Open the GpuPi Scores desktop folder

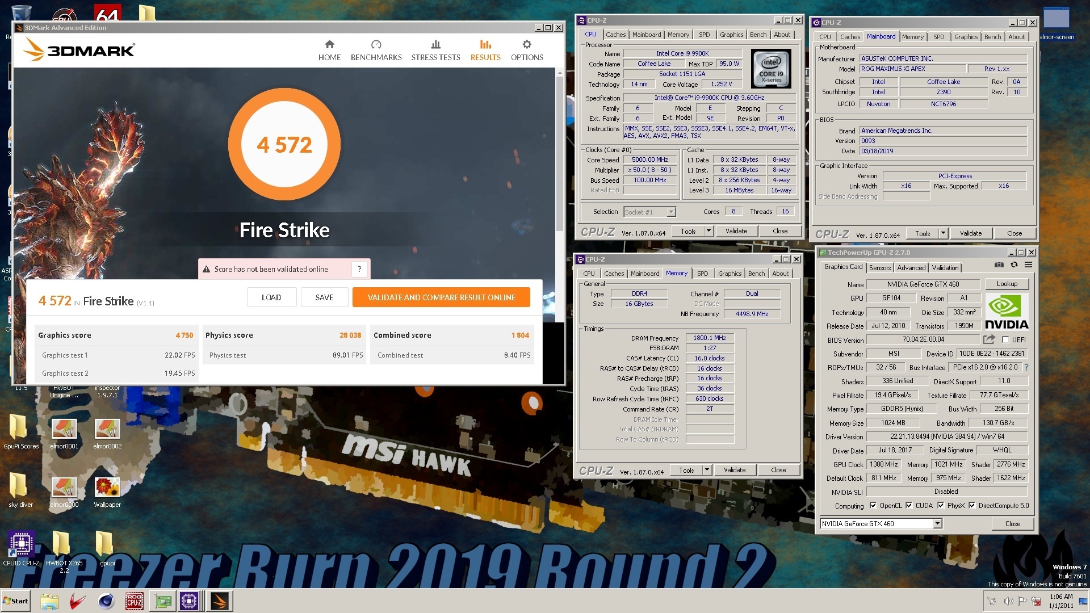(20, 431)
